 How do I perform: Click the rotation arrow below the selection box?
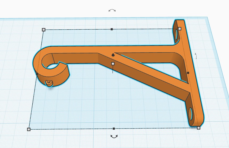[x=114, y=136]
